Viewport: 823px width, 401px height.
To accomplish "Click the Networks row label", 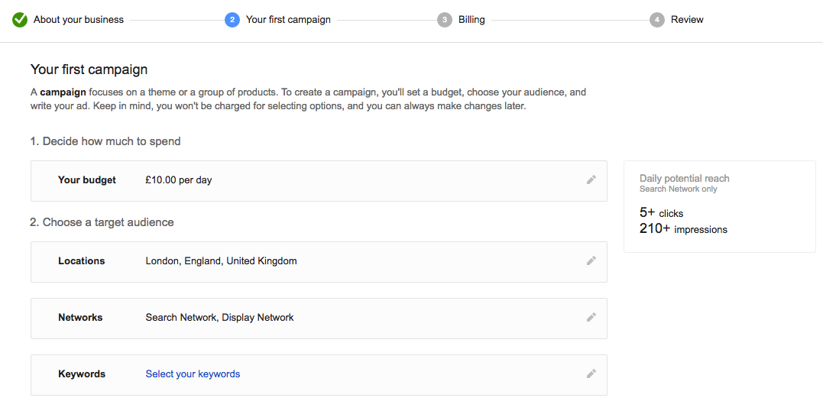I will tap(80, 318).
